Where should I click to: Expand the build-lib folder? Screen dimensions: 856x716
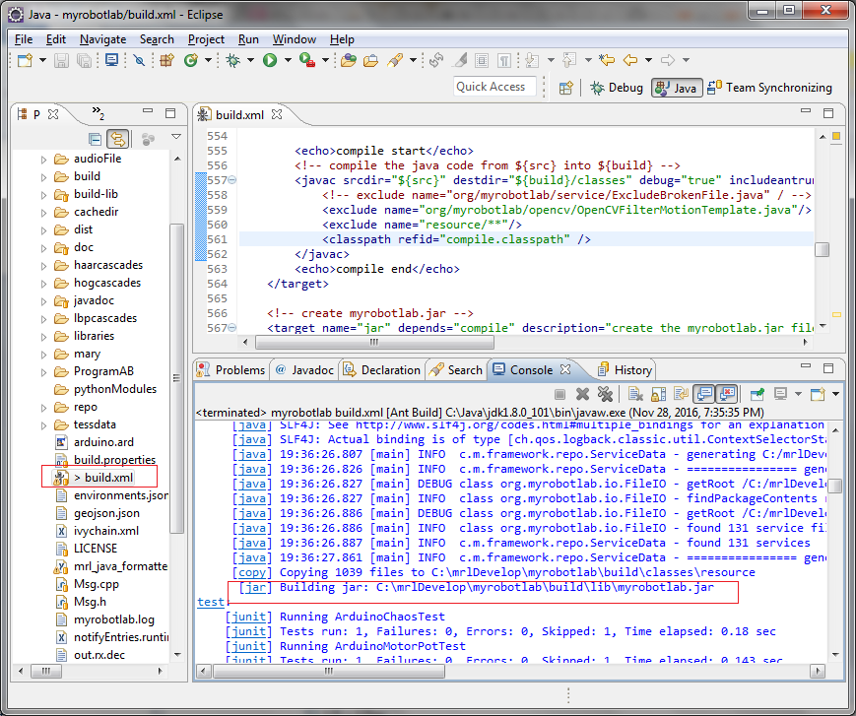point(43,195)
